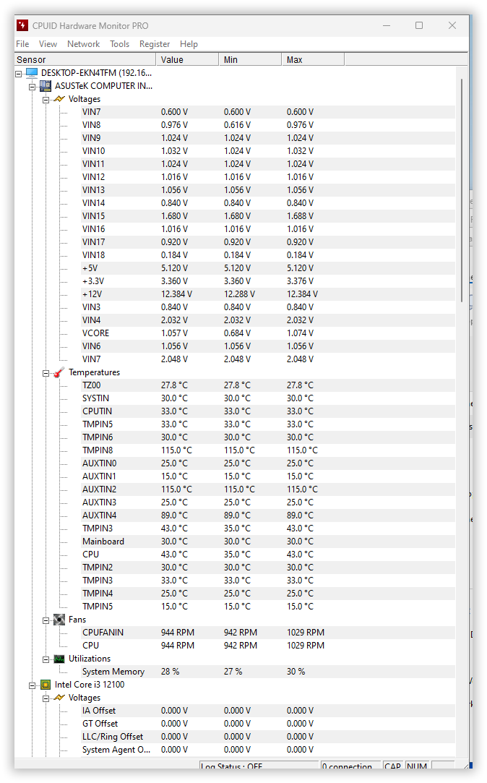Click the DESKTOP-EKN4TFM computer icon
The image size is (487, 783).
coord(31,73)
